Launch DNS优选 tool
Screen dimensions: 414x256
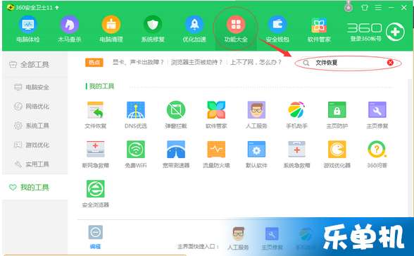[136, 110]
